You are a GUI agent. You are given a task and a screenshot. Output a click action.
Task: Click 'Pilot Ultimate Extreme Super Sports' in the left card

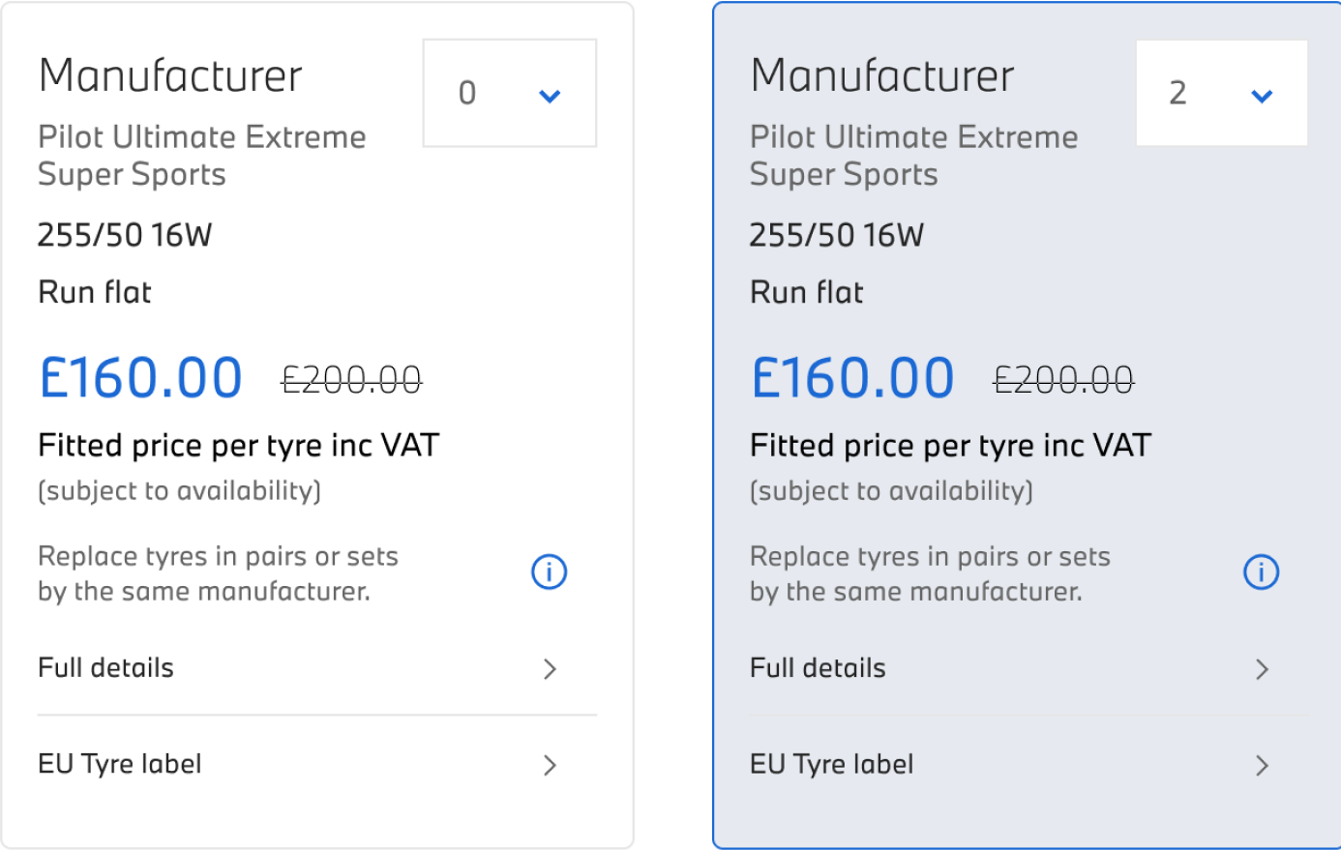[x=201, y=156]
